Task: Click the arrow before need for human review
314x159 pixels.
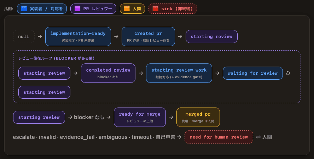Action: click(179, 137)
